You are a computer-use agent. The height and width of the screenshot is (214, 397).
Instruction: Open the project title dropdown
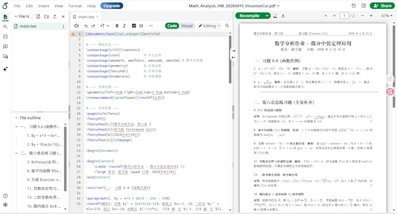234,6
